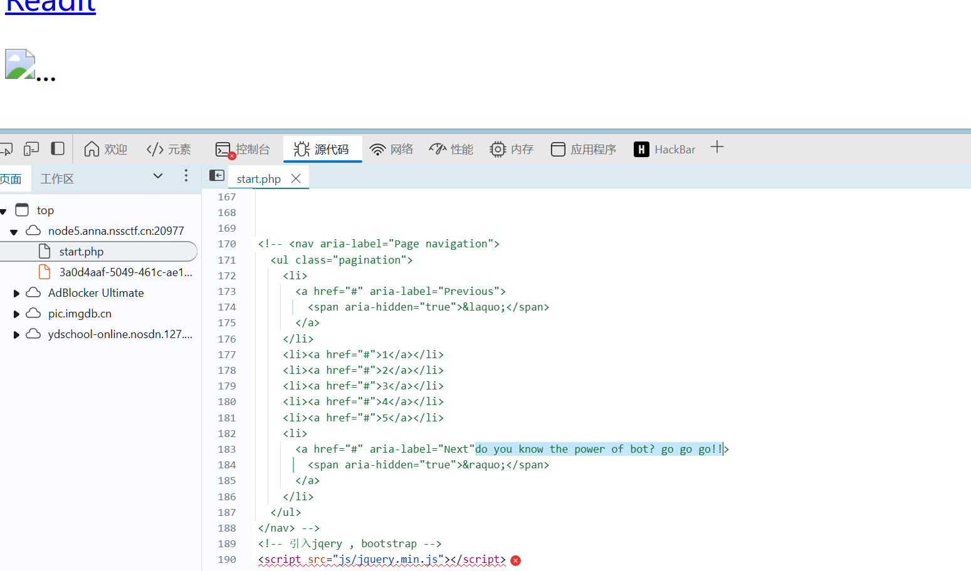Open the Welcome (欢迎) panel

tap(106, 149)
